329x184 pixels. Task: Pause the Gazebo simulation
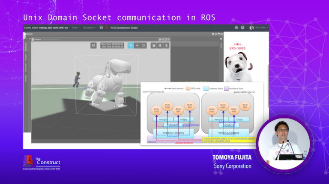click(x=93, y=45)
